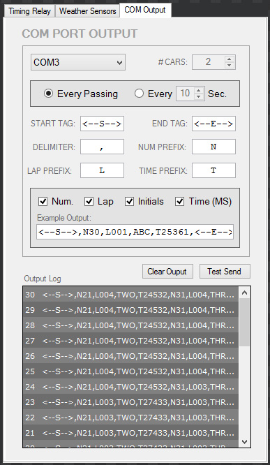The width and height of the screenshot is (270, 465).
Task: Select output log row 24
Action: point(130,387)
